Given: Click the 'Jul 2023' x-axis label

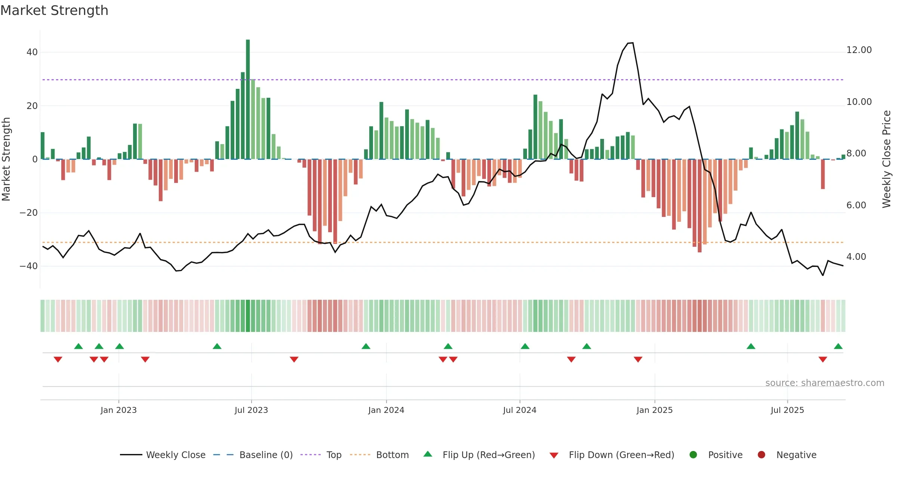Looking at the screenshot, I should pyautogui.click(x=251, y=410).
